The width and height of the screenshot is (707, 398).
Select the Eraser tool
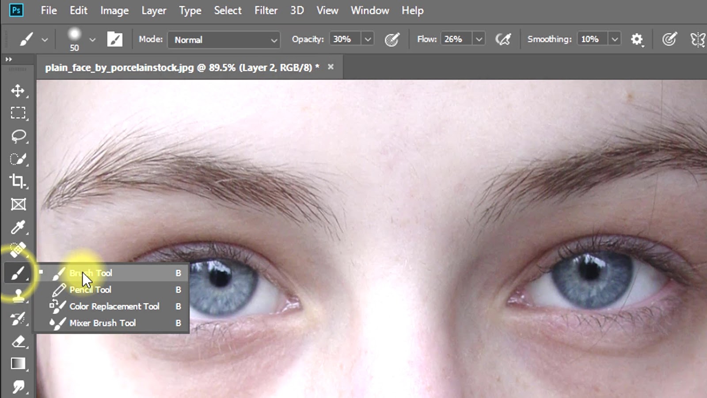18,341
